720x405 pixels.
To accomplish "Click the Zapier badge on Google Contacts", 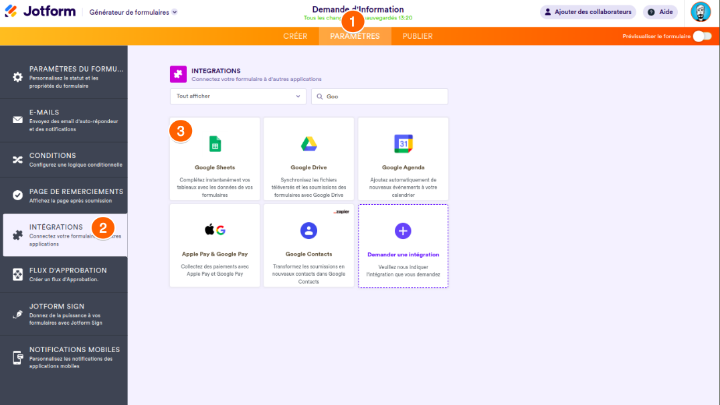I will [341, 212].
